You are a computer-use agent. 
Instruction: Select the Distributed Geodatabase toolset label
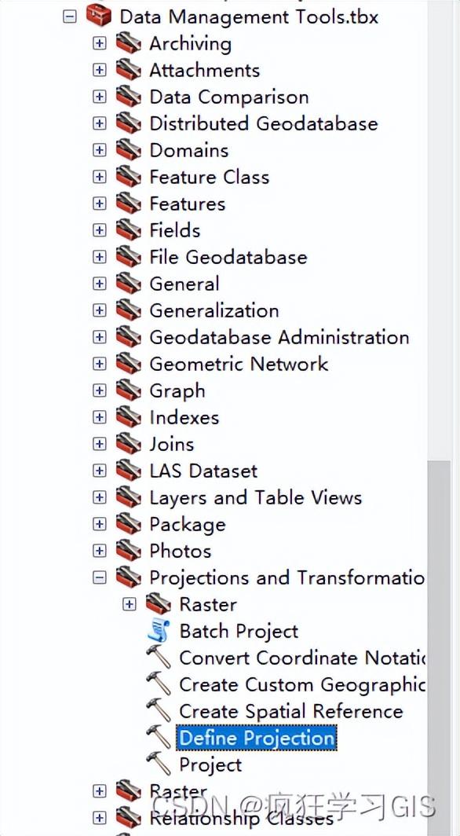[264, 123]
